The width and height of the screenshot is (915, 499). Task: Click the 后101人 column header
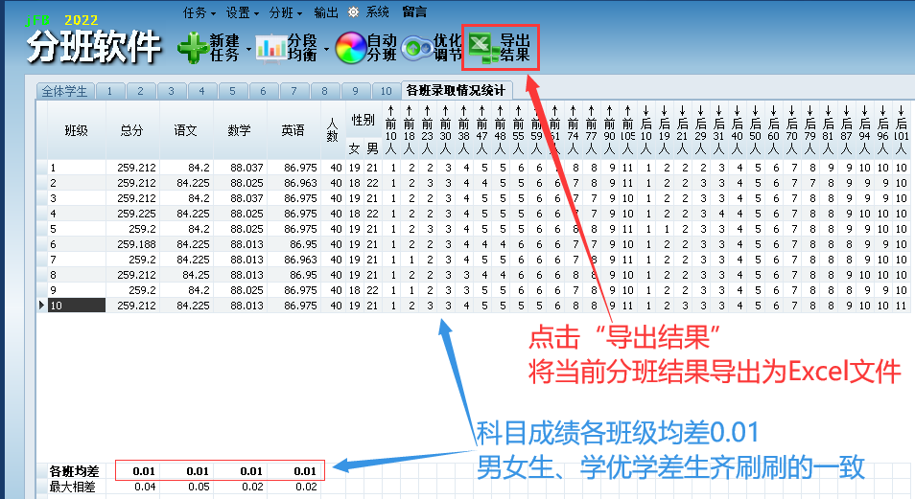[x=902, y=130]
